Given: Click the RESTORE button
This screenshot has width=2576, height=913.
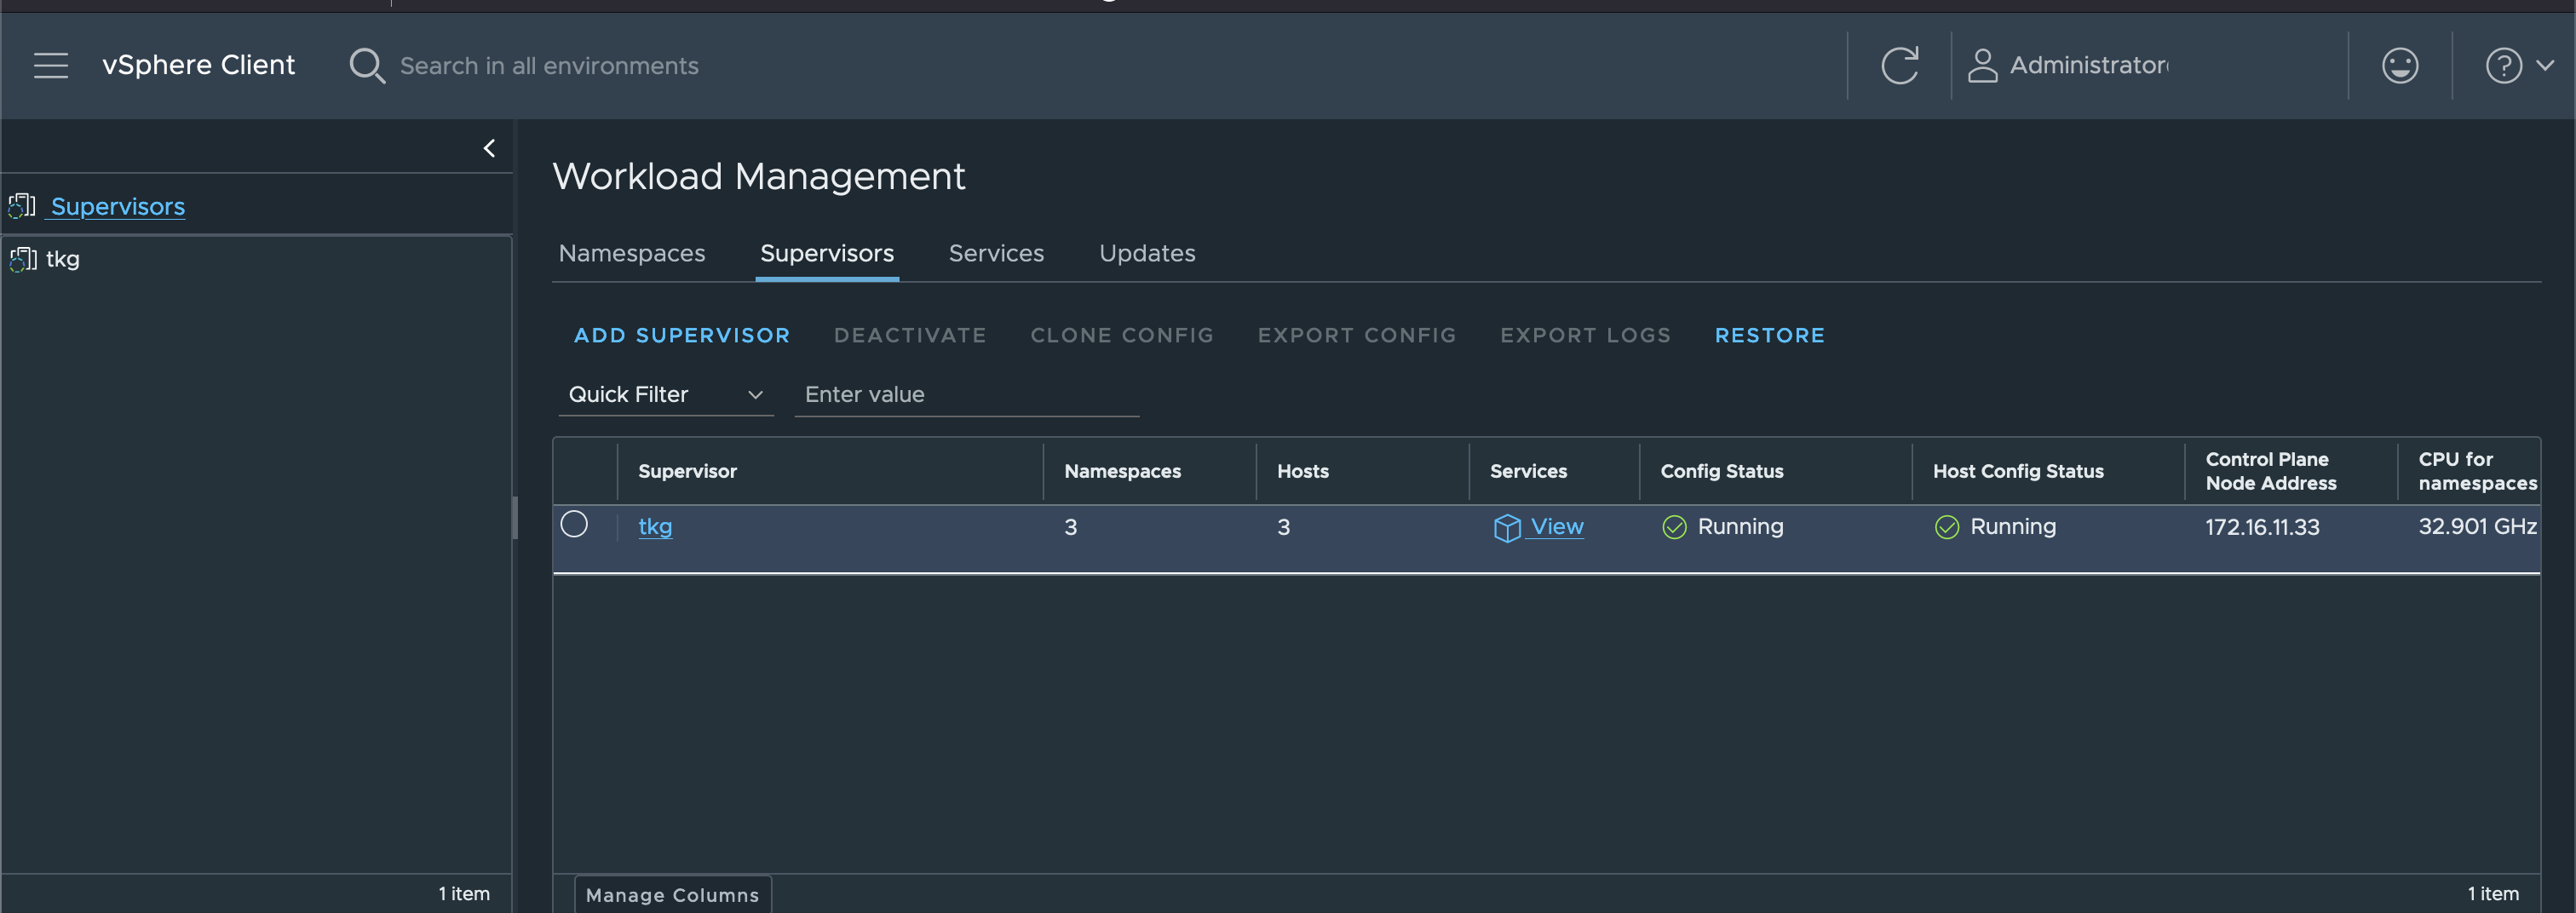Looking at the screenshot, I should pyautogui.click(x=1769, y=335).
